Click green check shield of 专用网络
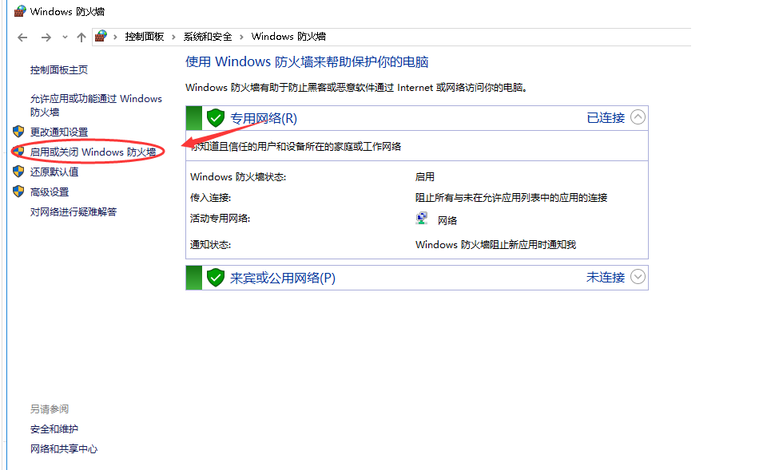The image size is (767, 470). pyautogui.click(x=215, y=118)
